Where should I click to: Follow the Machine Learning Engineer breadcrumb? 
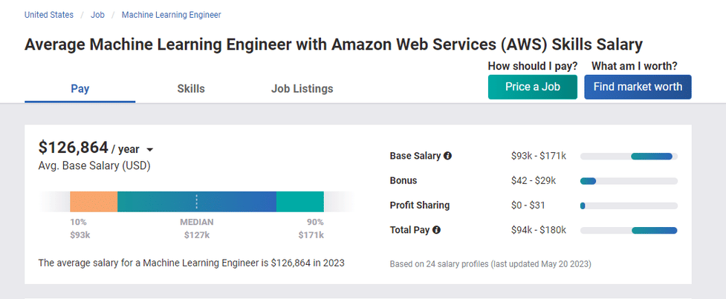[171, 15]
